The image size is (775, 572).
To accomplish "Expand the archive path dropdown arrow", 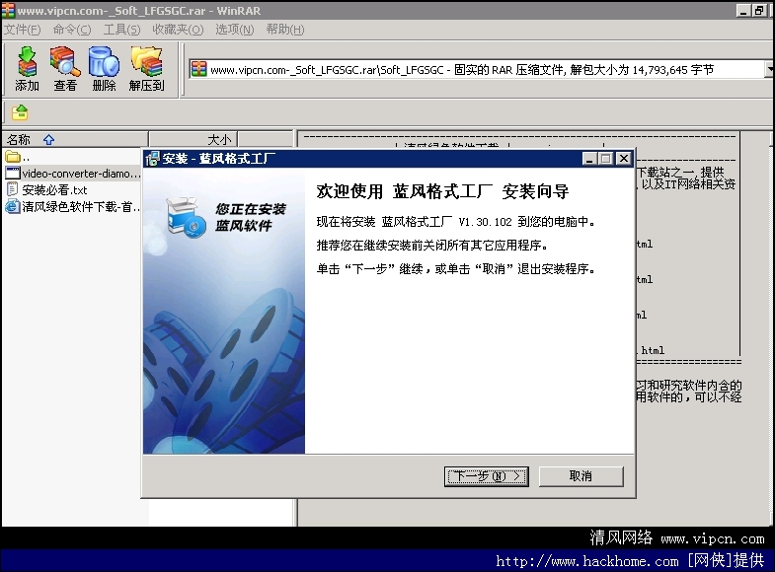I will 769,69.
